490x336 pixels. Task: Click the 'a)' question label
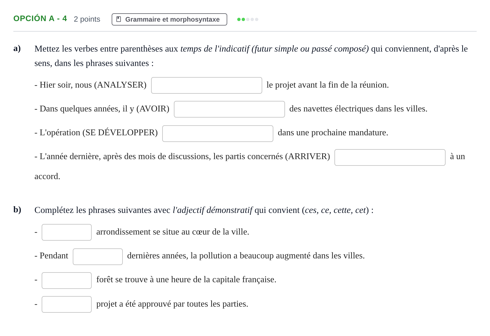point(17,48)
